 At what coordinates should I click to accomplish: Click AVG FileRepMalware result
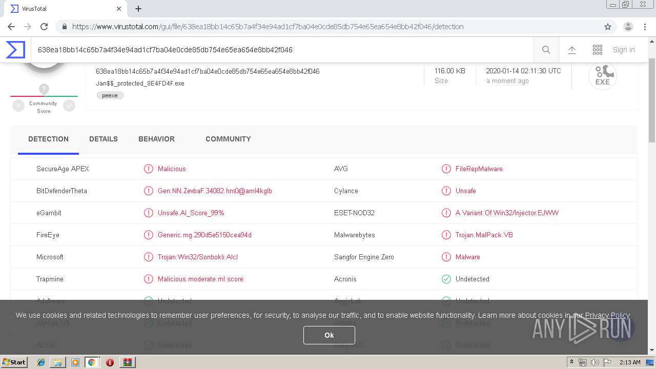pyautogui.click(x=479, y=169)
